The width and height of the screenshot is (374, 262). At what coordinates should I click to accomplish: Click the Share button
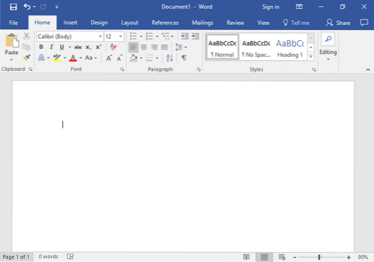click(338, 23)
